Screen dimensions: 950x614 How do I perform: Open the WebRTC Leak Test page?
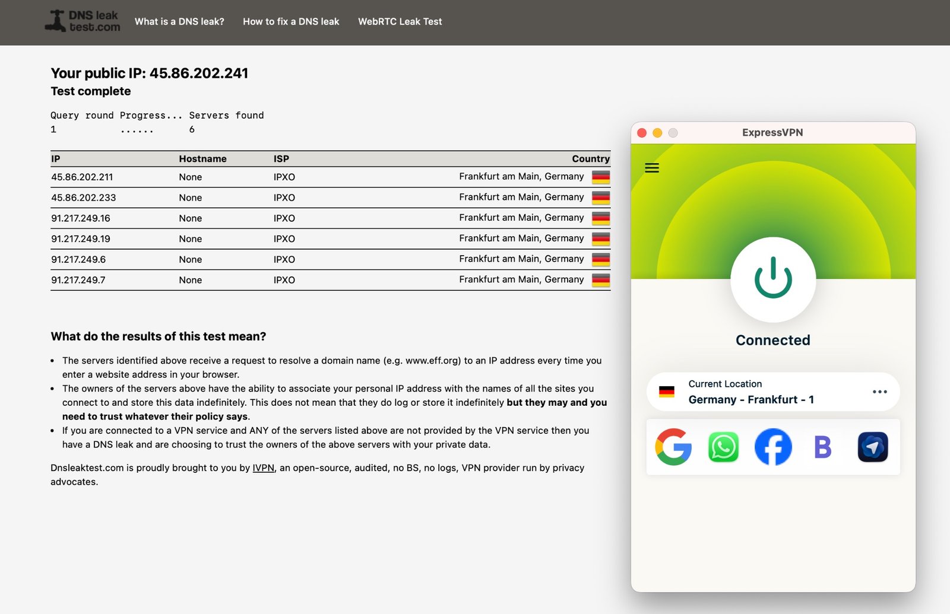400,21
